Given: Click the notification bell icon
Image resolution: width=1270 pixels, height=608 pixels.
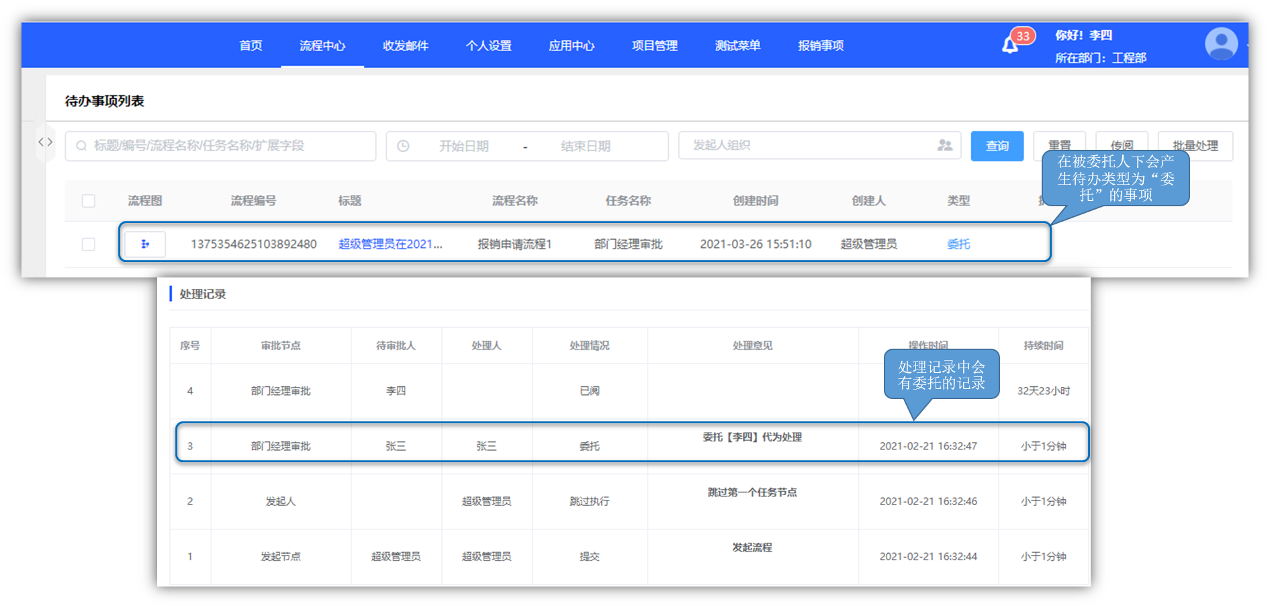Looking at the screenshot, I should pyautogui.click(x=1009, y=46).
